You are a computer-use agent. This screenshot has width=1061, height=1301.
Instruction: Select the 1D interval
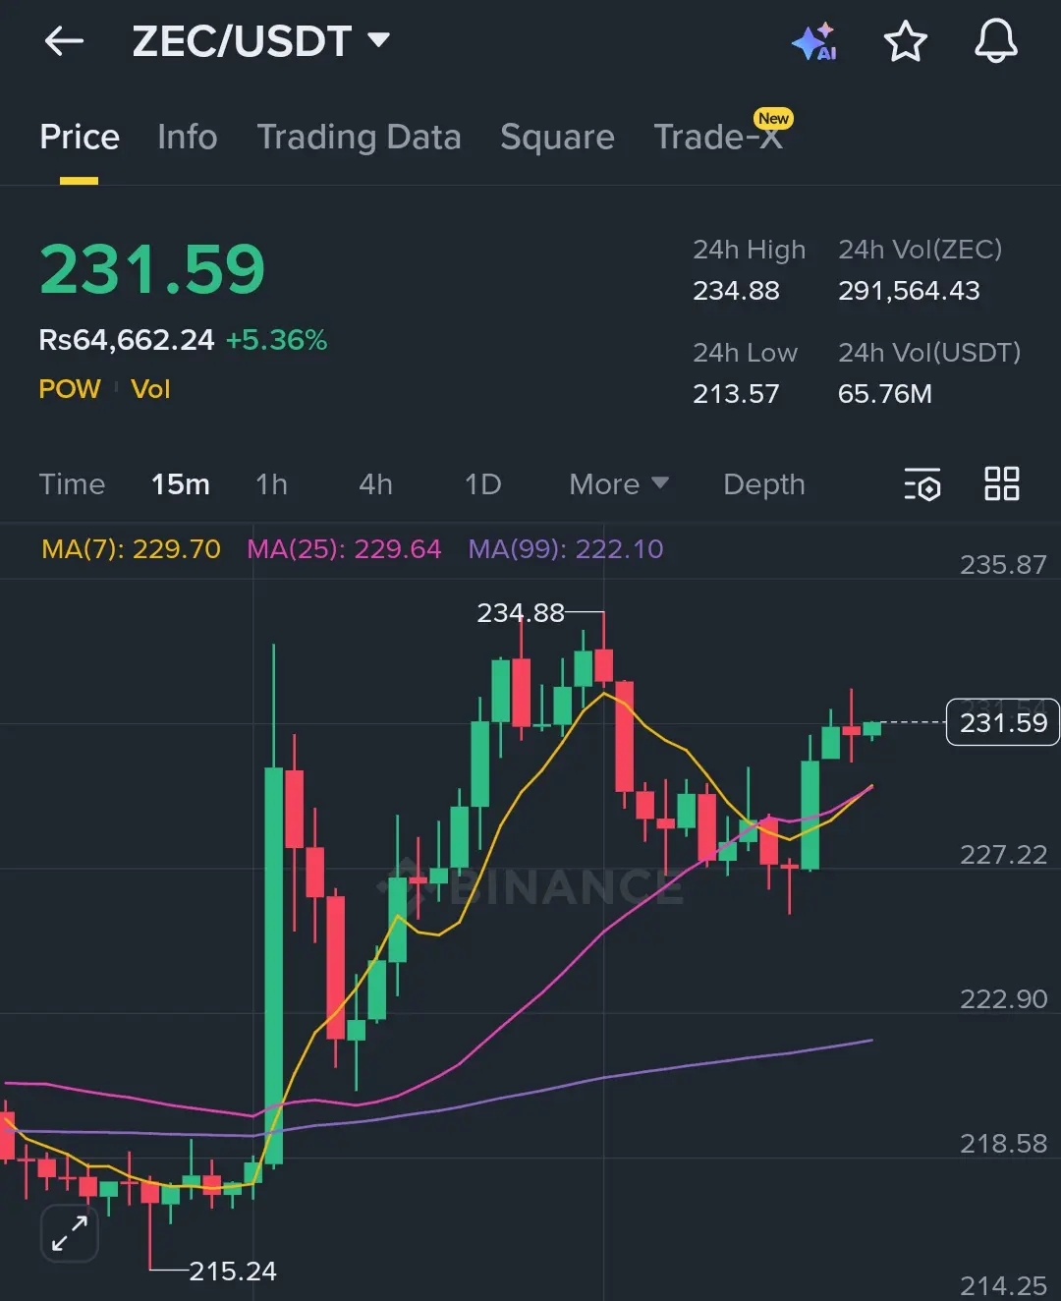tap(482, 484)
